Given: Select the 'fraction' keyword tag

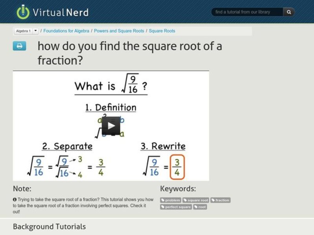Looking at the screenshot, I should click(x=221, y=200).
